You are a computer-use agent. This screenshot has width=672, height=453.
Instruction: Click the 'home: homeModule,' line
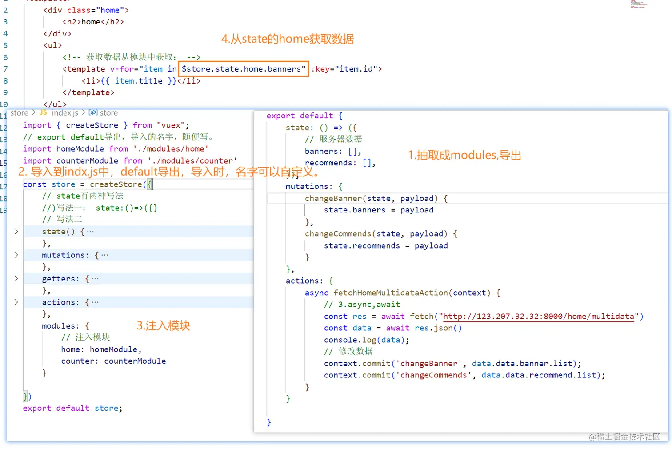coord(101,349)
